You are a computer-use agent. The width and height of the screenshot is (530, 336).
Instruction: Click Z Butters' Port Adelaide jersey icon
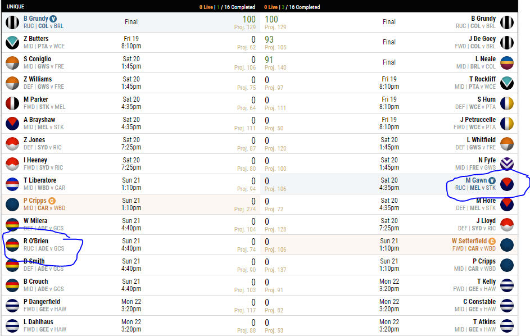click(x=12, y=43)
